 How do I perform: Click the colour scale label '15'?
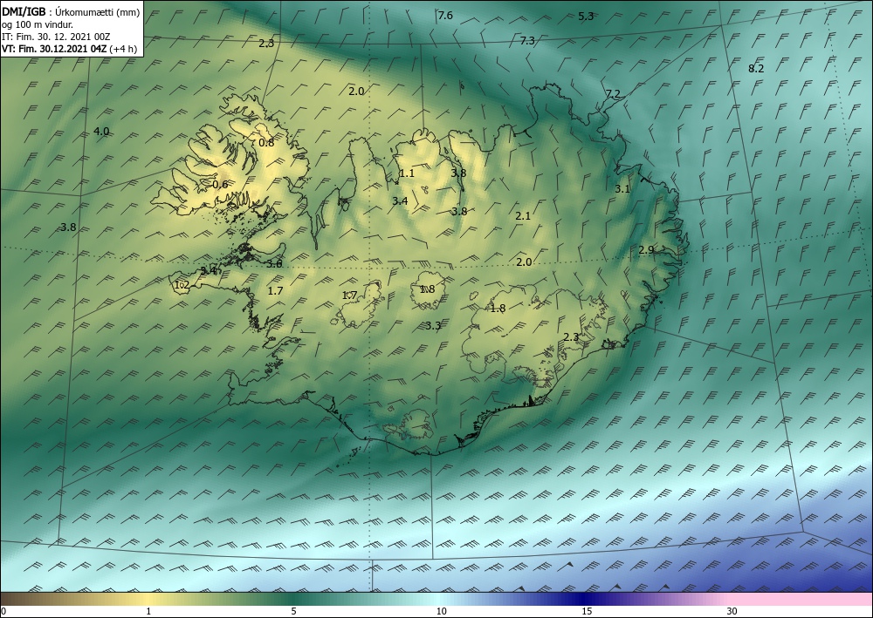[x=587, y=611]
